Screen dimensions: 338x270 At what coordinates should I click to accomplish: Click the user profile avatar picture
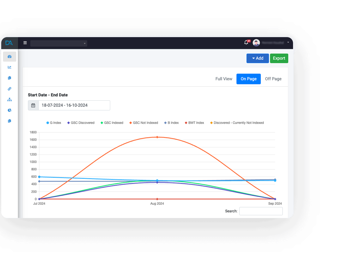pos(256,43)
